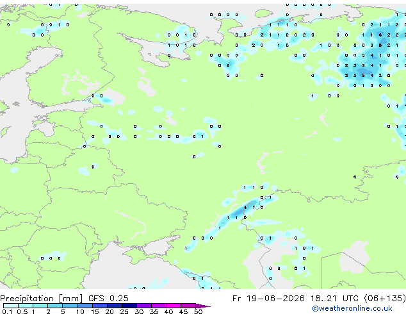Click the 0.1 to 0.5 mm legend swatch

11,306
